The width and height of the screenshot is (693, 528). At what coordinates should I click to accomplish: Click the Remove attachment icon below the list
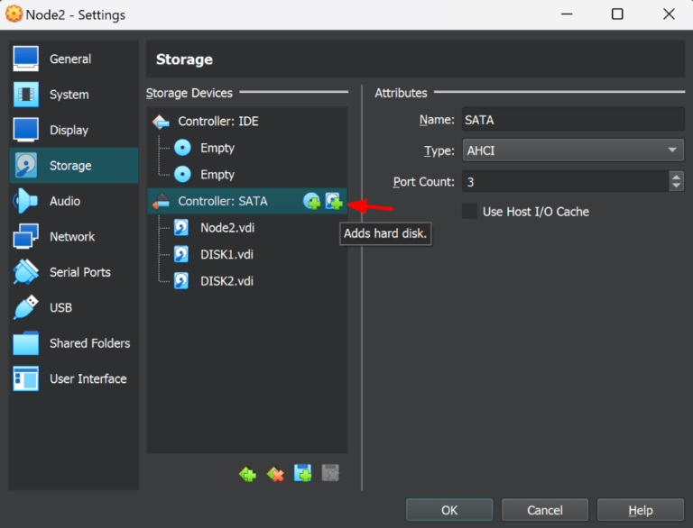pyautogui.click(x=330, y=473)
